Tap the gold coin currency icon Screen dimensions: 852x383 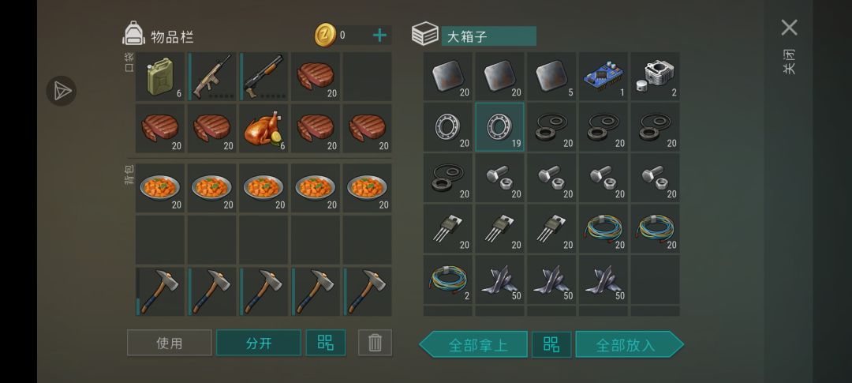coord(326,35)
